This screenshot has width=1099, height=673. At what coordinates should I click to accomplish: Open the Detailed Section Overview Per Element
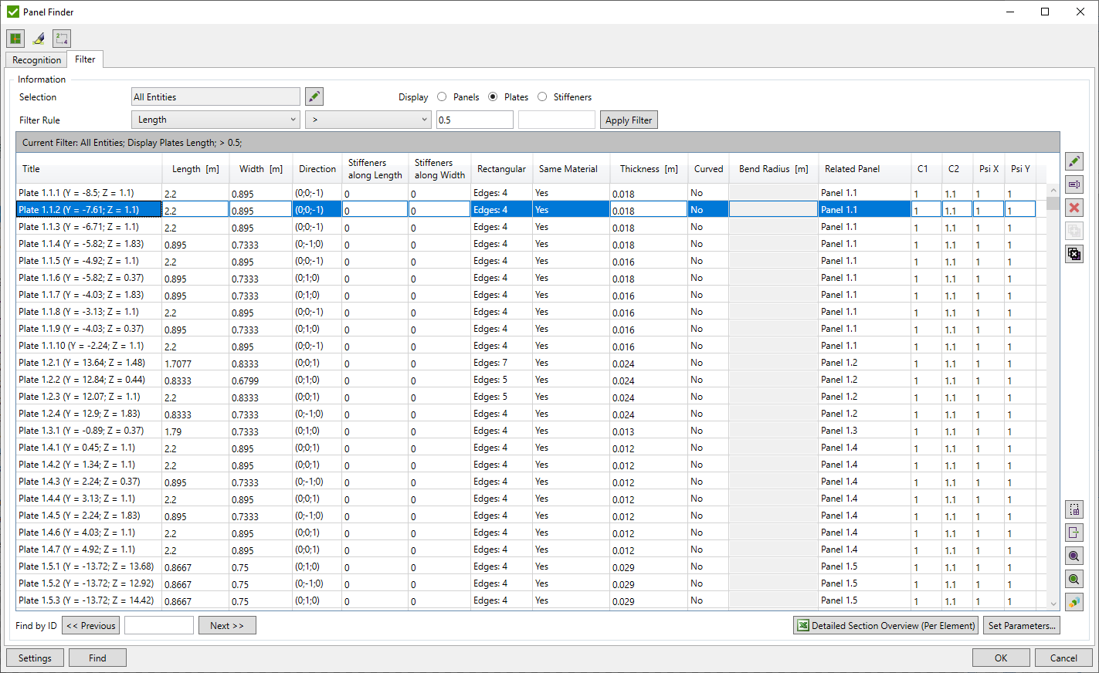tap(885, 625)
